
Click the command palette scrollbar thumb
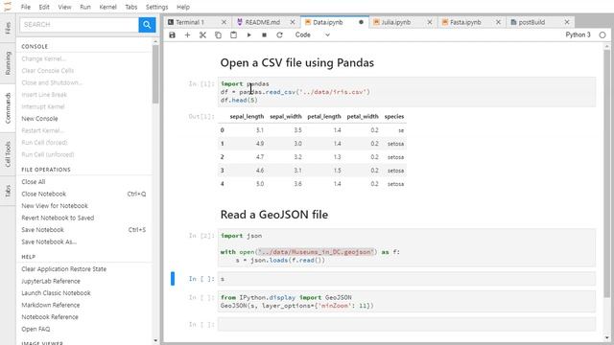(x=155, y=75)
